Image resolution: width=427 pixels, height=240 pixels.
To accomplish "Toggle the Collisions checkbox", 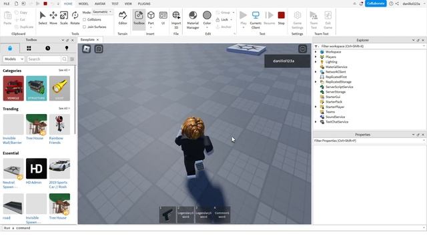I will click(85, 19).
